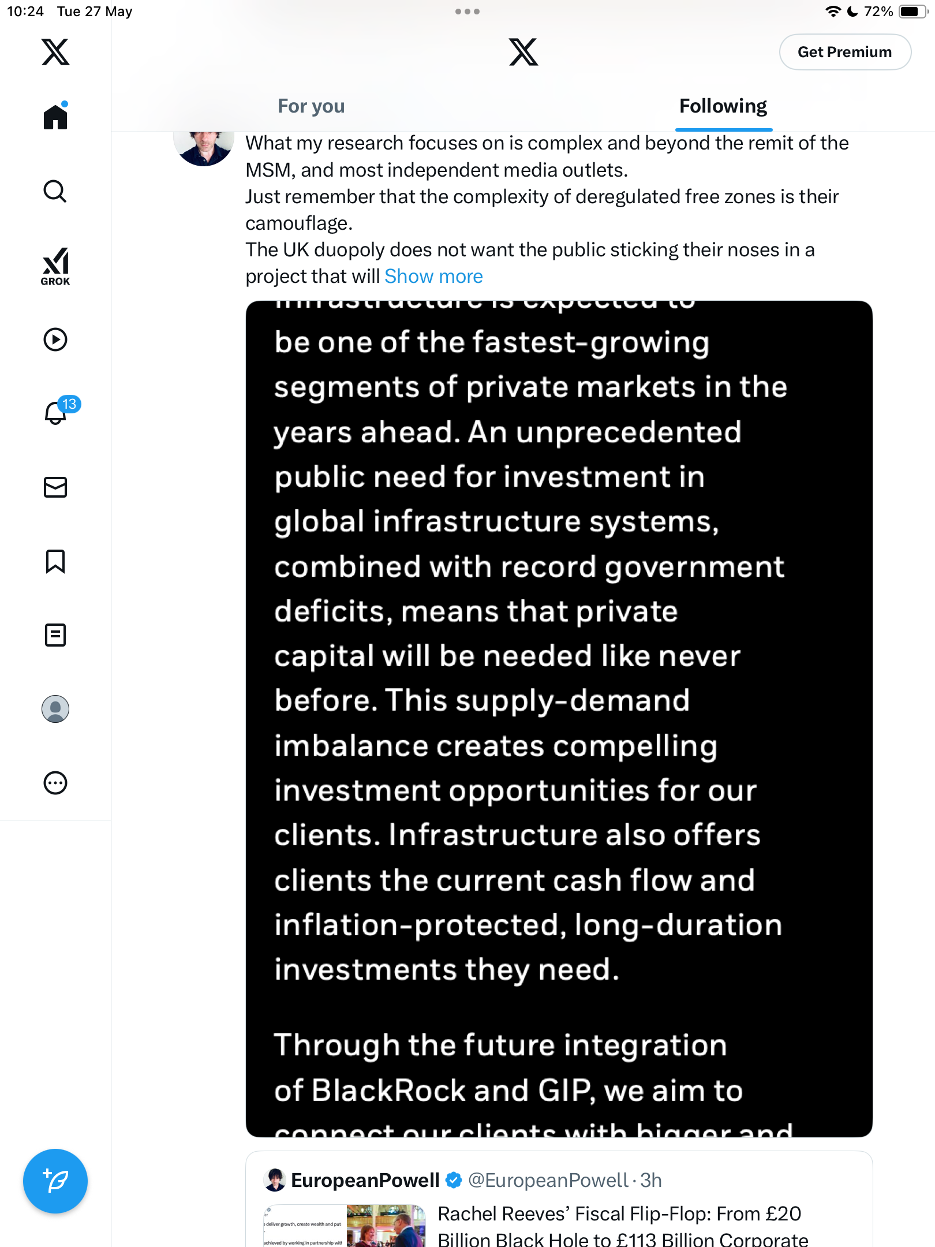Click the Get Premium button
The image size is (935, 1247).
tap(845, 52)
